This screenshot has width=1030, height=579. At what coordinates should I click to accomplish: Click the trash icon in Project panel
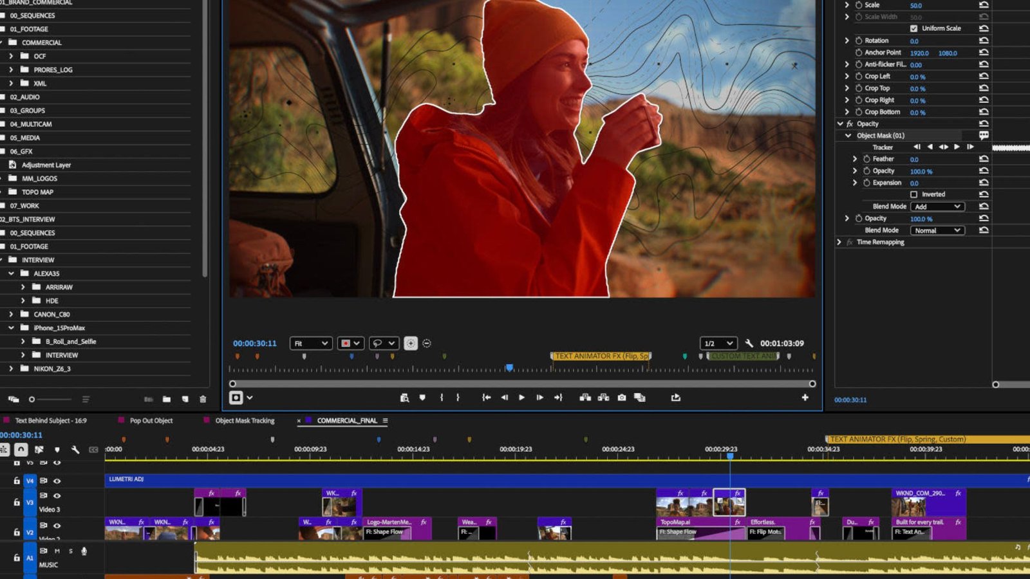click(203, 399)
